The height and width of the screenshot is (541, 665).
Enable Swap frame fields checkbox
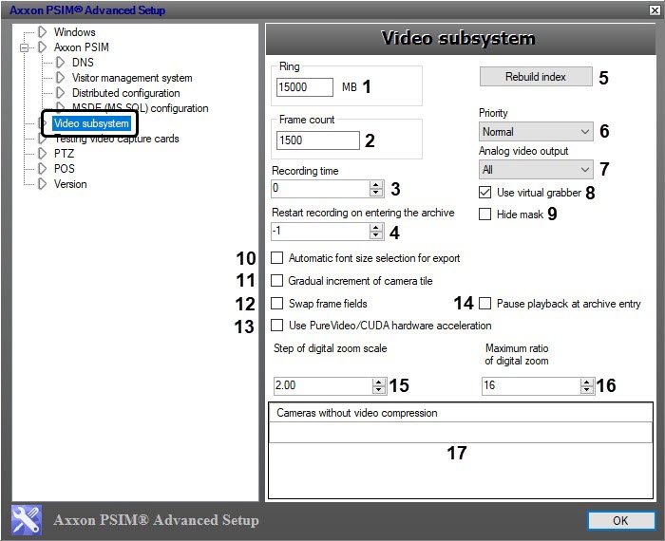pos(277,304)
